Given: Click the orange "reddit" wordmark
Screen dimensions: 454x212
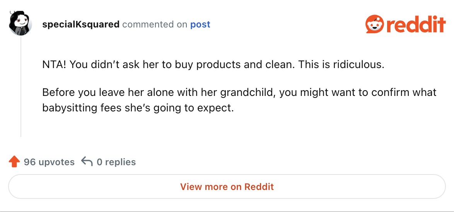Looking at the screenshot, I should pos(416,25).
